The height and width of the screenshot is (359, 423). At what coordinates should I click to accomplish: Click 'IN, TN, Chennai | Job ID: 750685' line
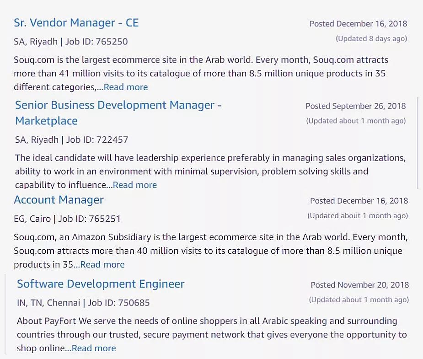(83, 303)
